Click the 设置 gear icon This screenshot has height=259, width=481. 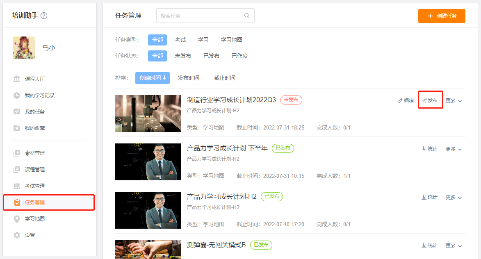[x=17, y=235]
